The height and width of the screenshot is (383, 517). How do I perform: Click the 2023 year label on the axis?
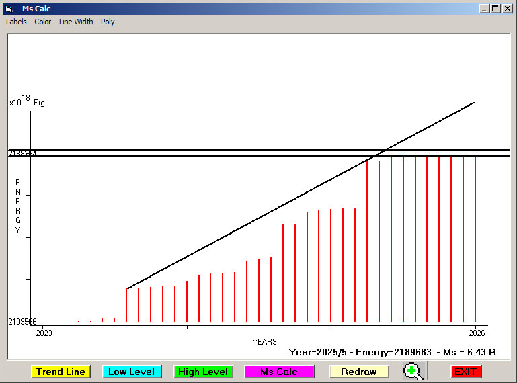click(44, 333)
